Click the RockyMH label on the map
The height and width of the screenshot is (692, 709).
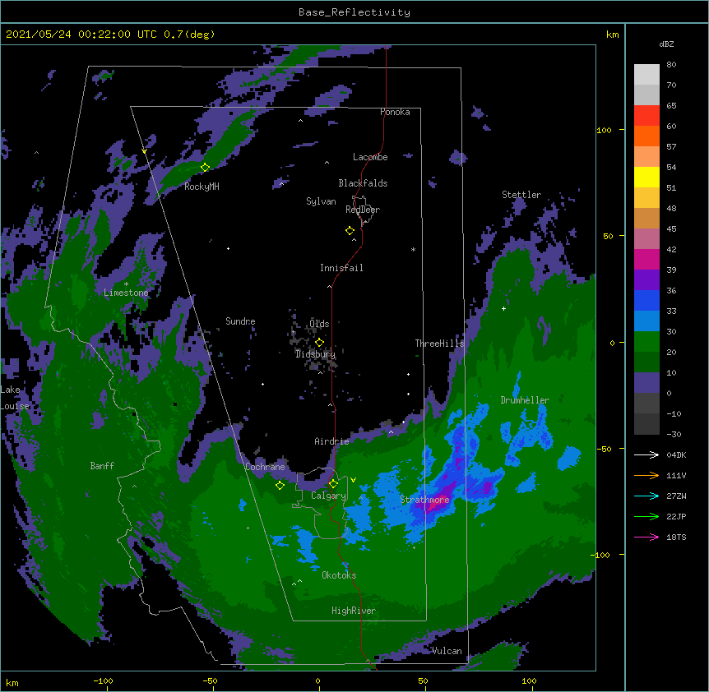click(x=202, y=187)
